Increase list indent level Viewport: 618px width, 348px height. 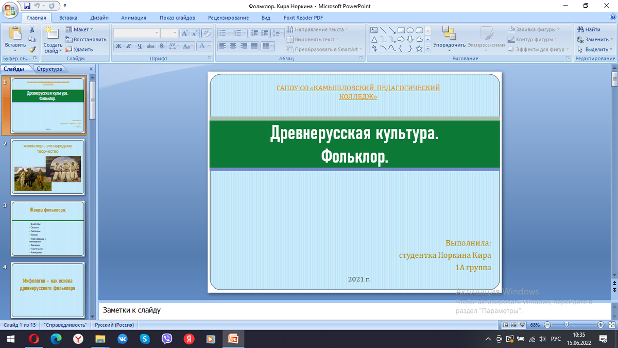click(x=264, y=33)
